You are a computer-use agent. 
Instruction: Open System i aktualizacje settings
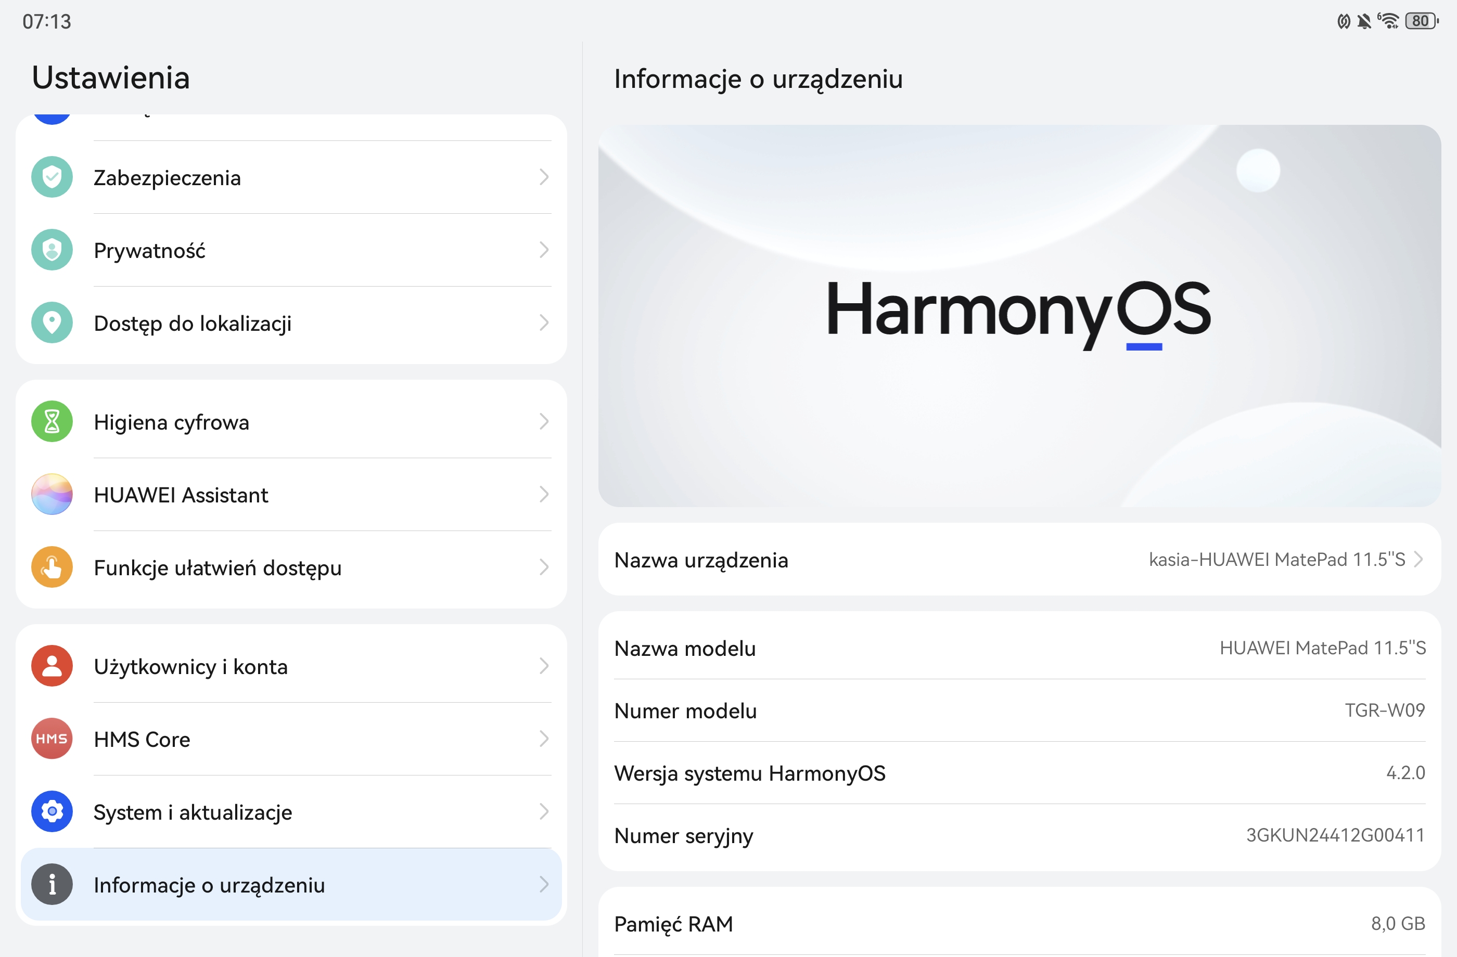click(x=291, y=811)
